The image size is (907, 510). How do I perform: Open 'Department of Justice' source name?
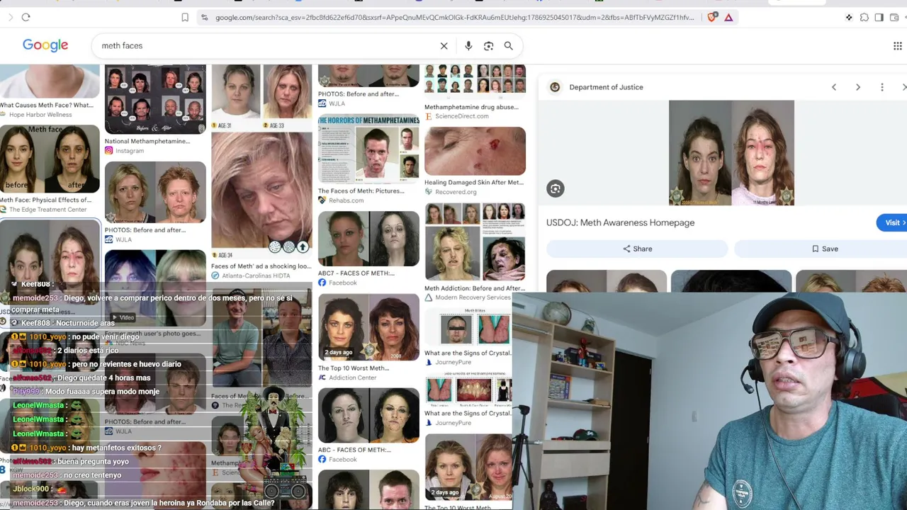(x=606, y=87)
